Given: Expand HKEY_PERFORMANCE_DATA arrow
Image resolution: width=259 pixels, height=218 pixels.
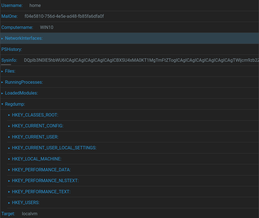Looking at the screenshot, I should pos(9,170).
